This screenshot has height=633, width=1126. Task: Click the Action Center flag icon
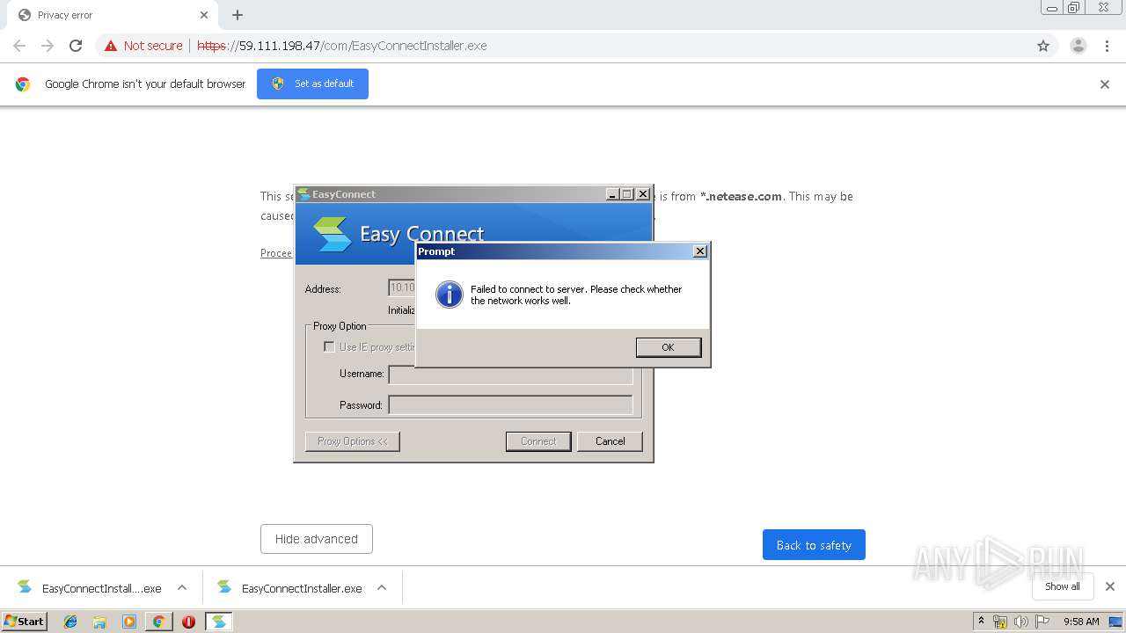(1042, 622)
